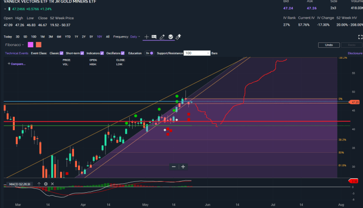Enter fullscreen chart mode

click(x=359, y=36)
